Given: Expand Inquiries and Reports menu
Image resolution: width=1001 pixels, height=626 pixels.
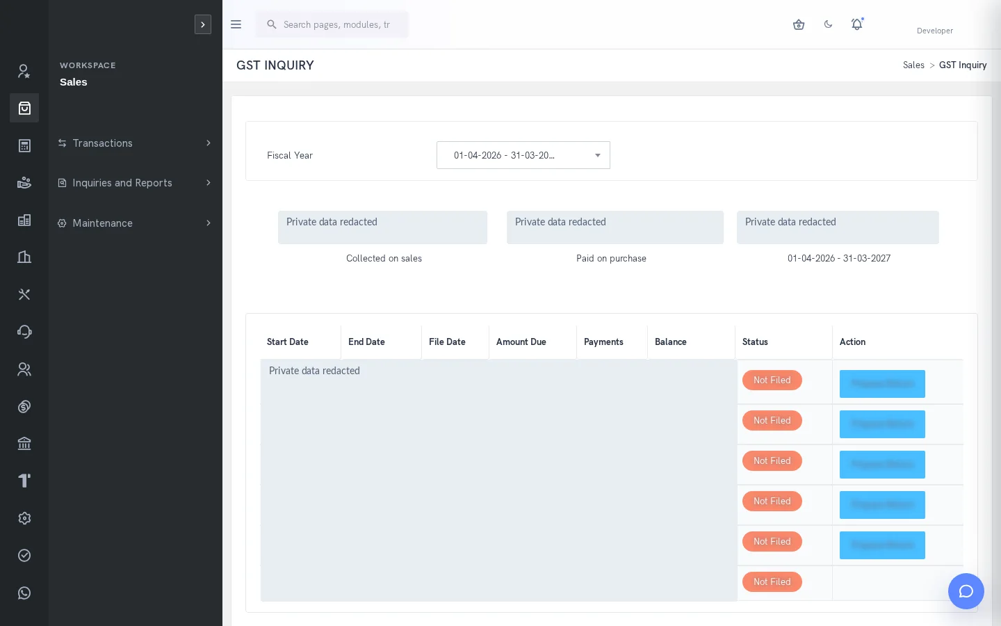Looking at the screenshot, I should click(136, 183).
